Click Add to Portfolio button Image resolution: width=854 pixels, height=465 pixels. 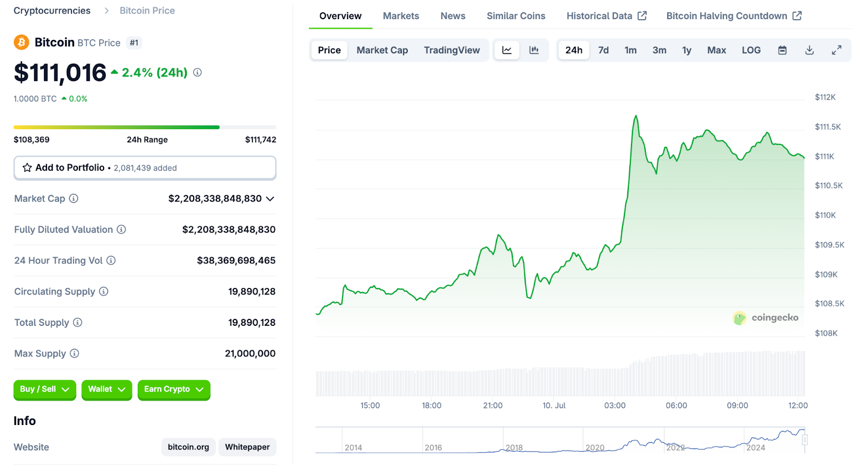tap(145, 167)
